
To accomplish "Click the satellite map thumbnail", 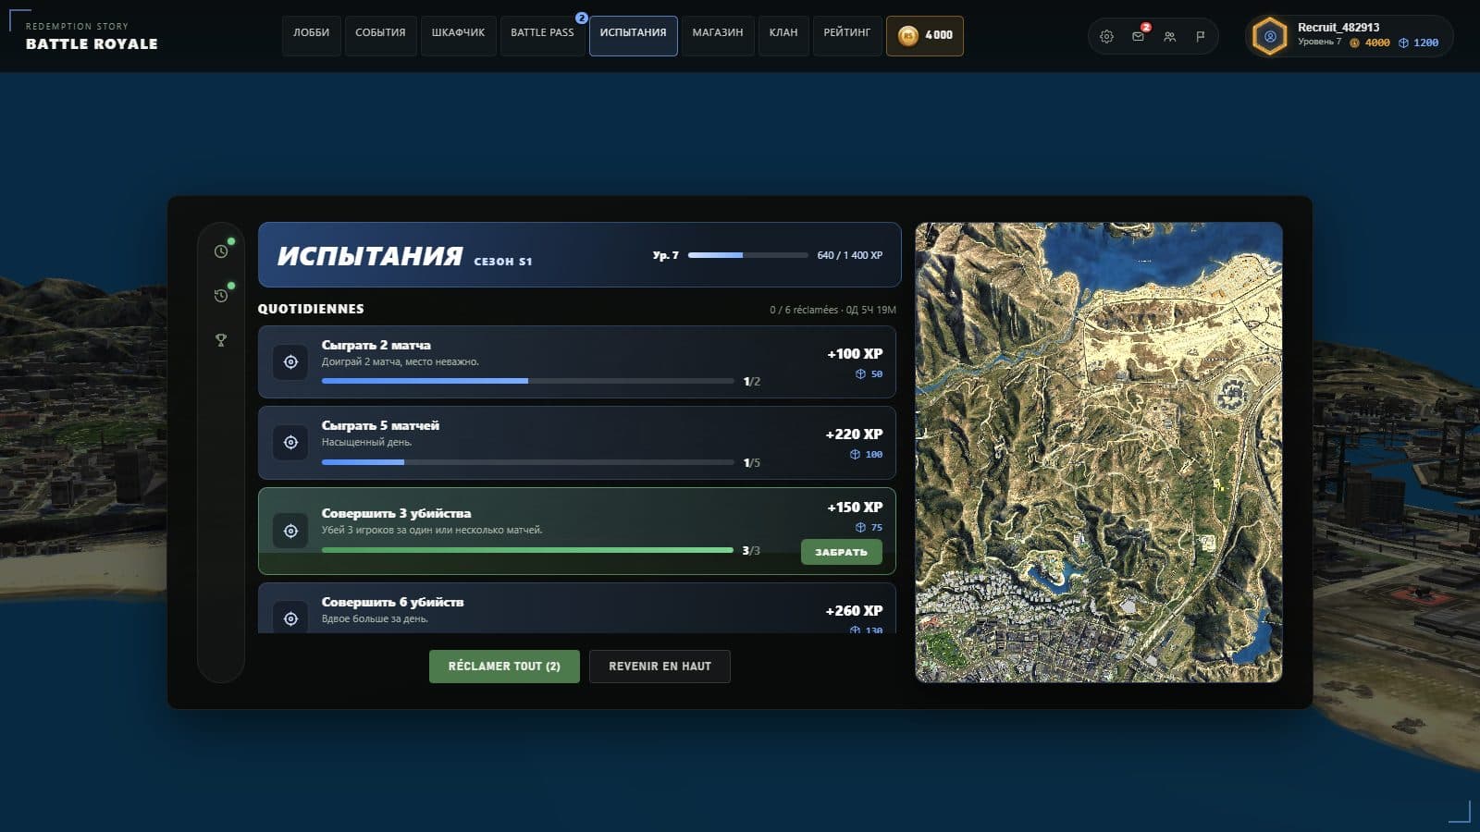I will click(1099, 452).
